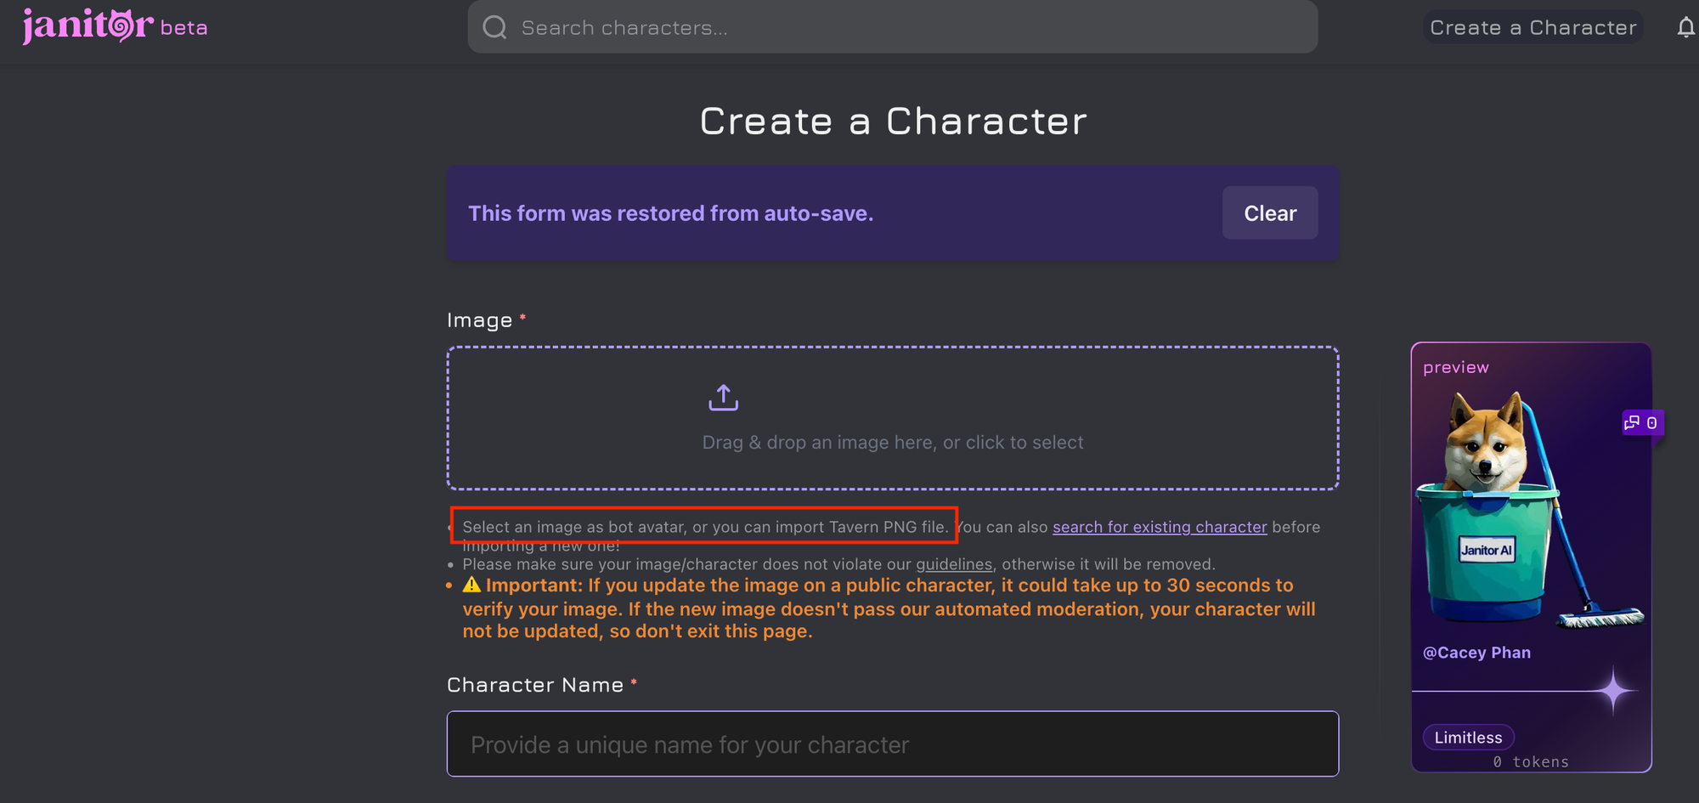Viewport: 1699px width, 803px height.
Task: Click the beta label next to logo
Action: 183,28
